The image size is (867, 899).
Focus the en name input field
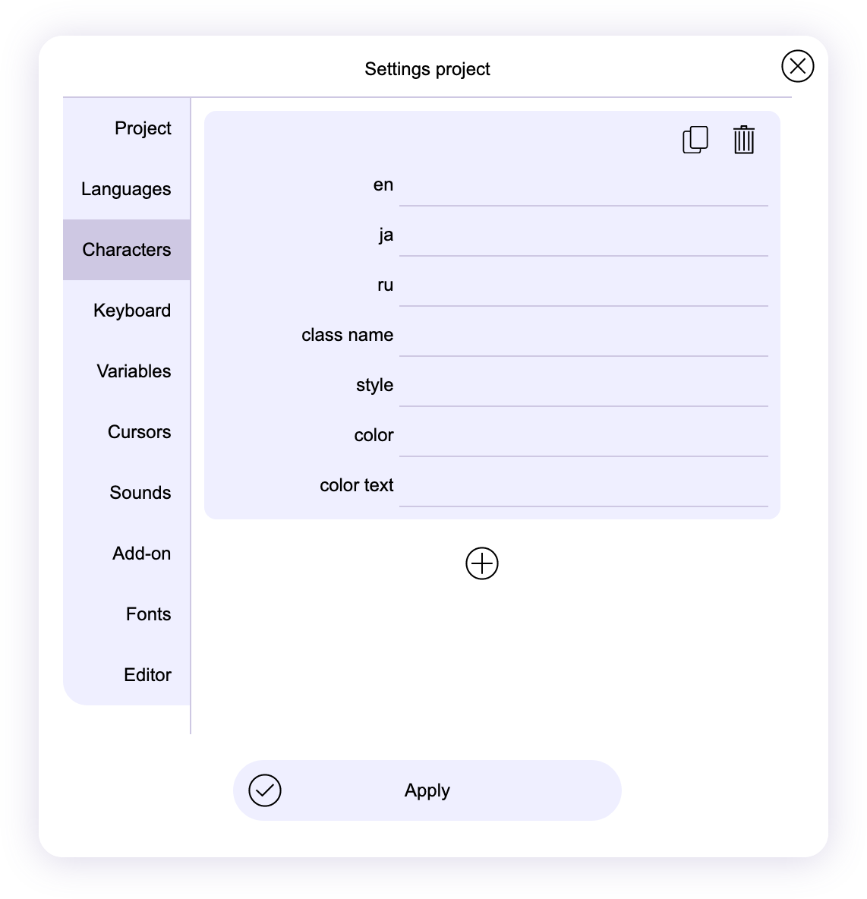[x=583, y=188]
